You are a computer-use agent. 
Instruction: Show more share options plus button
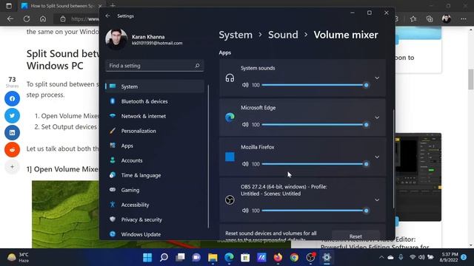(x=12, y=166)
